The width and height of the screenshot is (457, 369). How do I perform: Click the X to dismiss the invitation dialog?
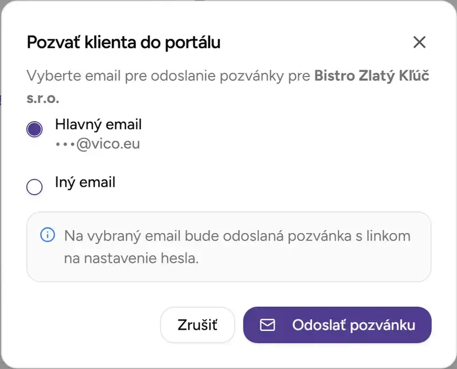click(x=420, y=42)
